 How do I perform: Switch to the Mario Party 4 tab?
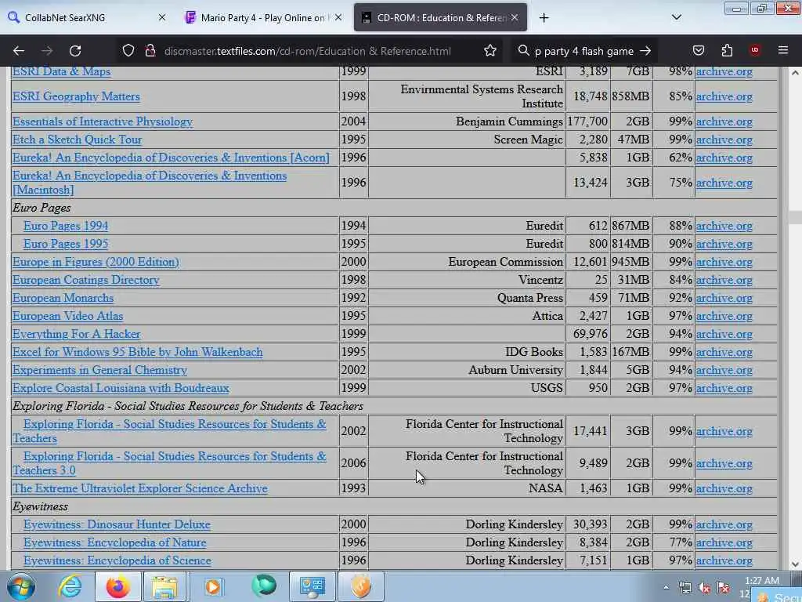(x=263, y=17)
